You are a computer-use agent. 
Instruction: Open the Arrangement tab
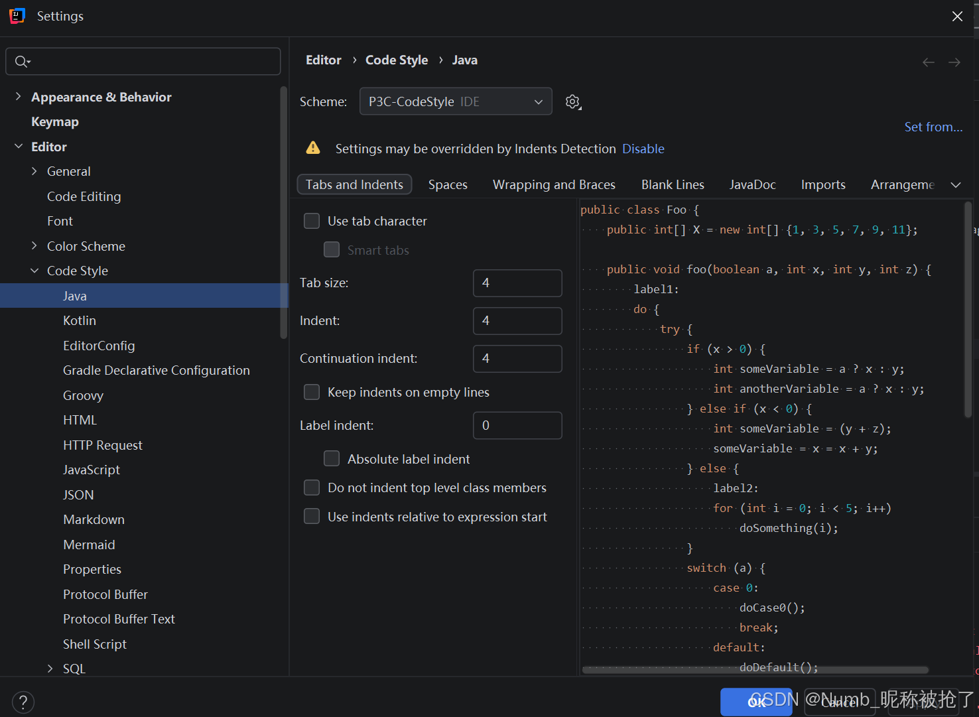(902, 184)
